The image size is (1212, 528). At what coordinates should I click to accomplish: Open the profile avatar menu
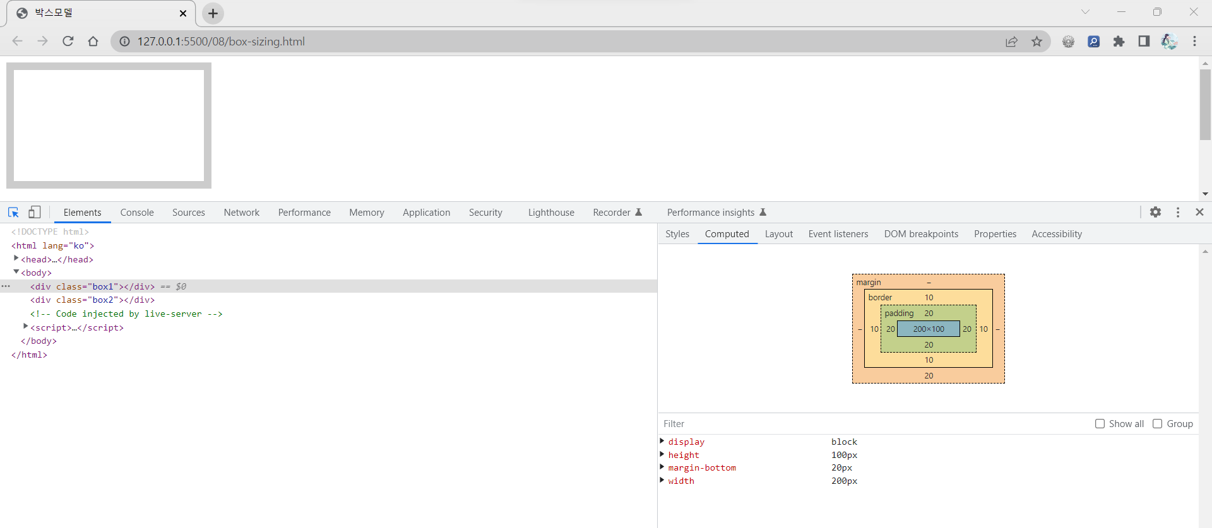tap(1169, 41)
